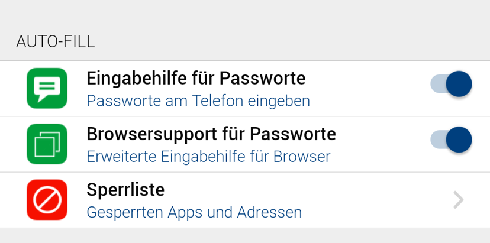Viewport: 490px width, 243px height.
Task: Tap the green speech bubble Eingabehilfe icon
Action: 47,89
